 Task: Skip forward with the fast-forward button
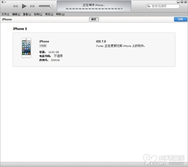tap(32, 6)
